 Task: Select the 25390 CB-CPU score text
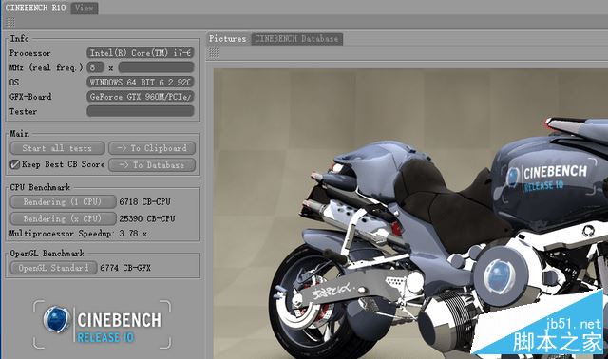coord(147,218)
